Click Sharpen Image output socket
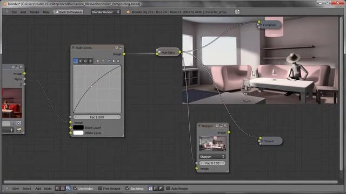 (229, 132)
